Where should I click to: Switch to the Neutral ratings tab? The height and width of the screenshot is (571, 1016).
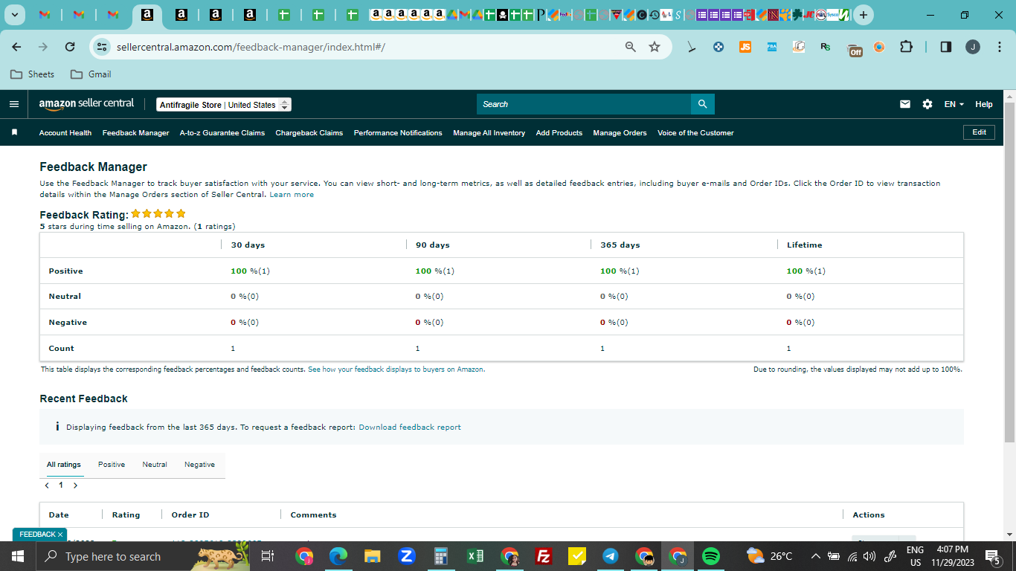[x=155, y=465]
